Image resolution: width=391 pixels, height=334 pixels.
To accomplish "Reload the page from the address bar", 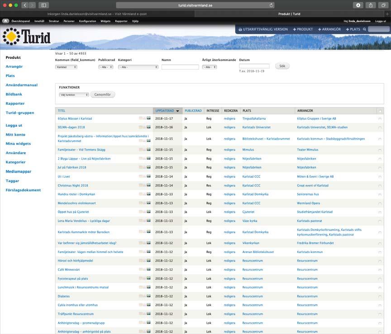I will pos(271,5).
